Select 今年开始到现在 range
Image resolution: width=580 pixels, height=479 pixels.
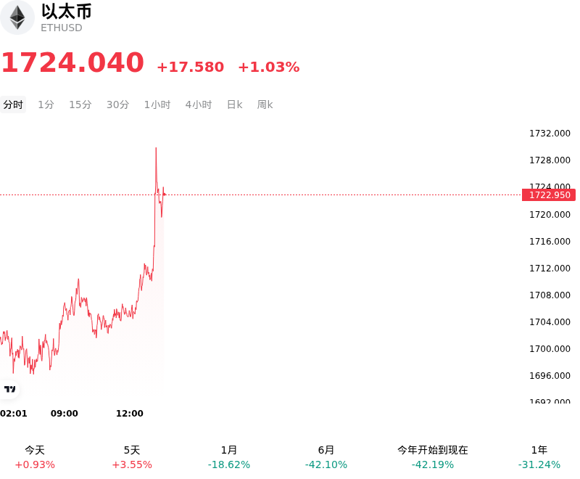point(433,457)
